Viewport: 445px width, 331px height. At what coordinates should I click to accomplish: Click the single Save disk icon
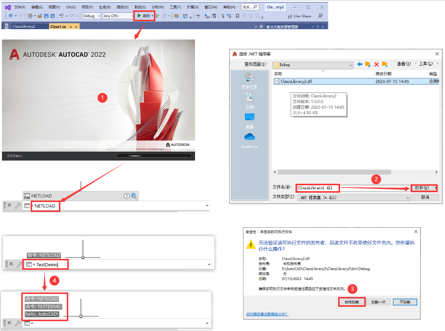click(x=46, y=16)
